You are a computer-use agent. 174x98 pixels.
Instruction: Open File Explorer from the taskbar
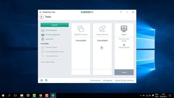pos(22,96)
